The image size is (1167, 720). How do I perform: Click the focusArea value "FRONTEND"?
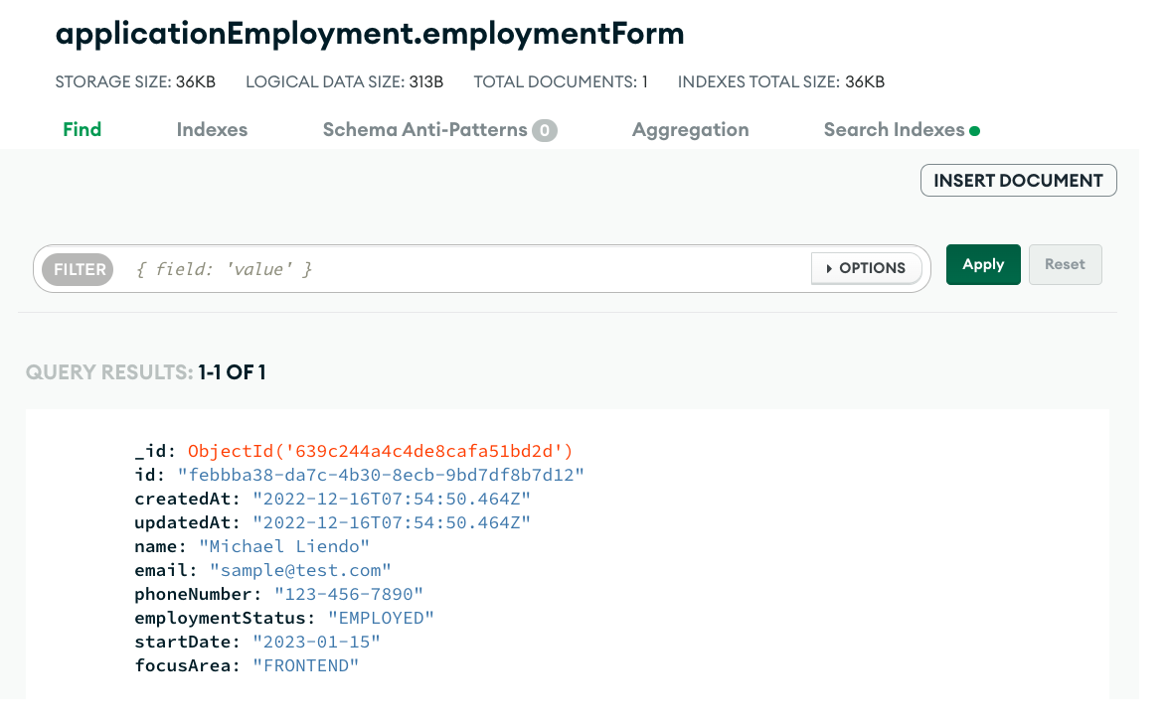point(306,665)
